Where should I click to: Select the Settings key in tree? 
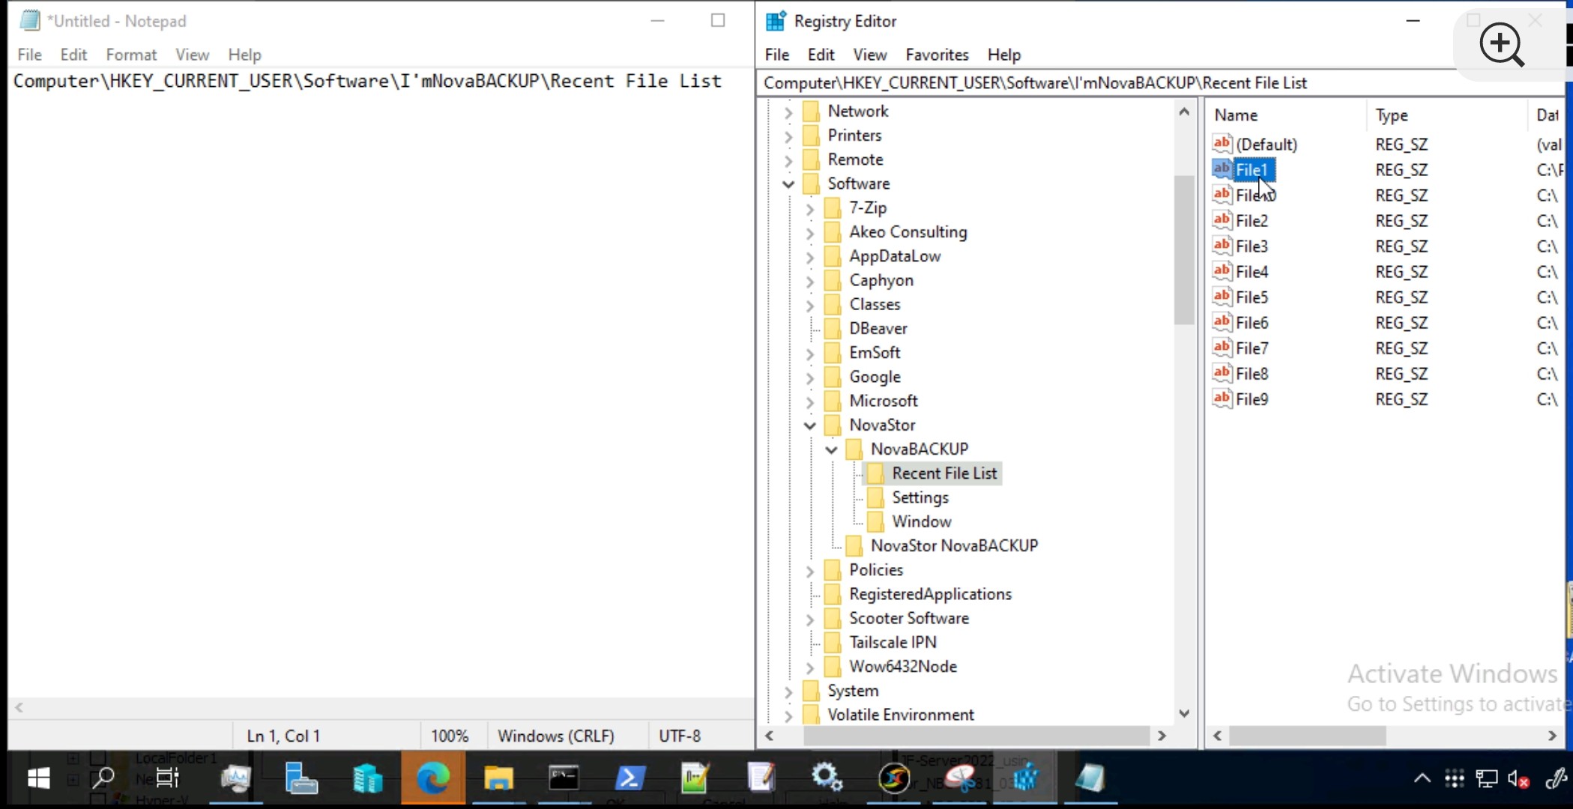(920, 497)
